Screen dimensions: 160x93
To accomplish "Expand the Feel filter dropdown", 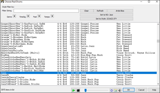I will 39,16.
